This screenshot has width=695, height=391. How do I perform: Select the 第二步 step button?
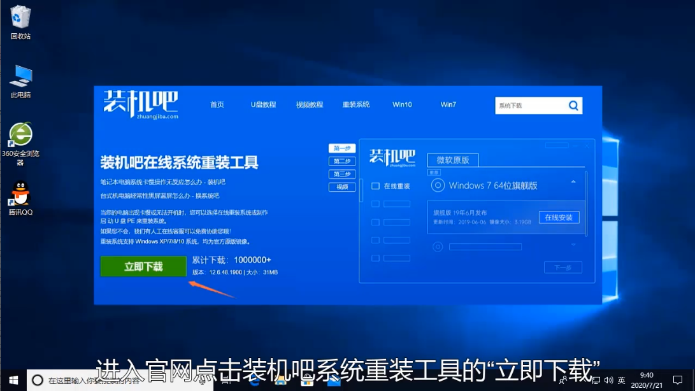[341, 161]
